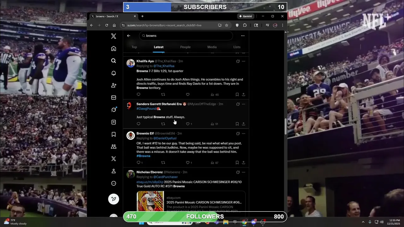Bookmark the Sanders Garrett Stefanski Era post
This screenshot has height=227, width=404.
click(x=237, y=124)
